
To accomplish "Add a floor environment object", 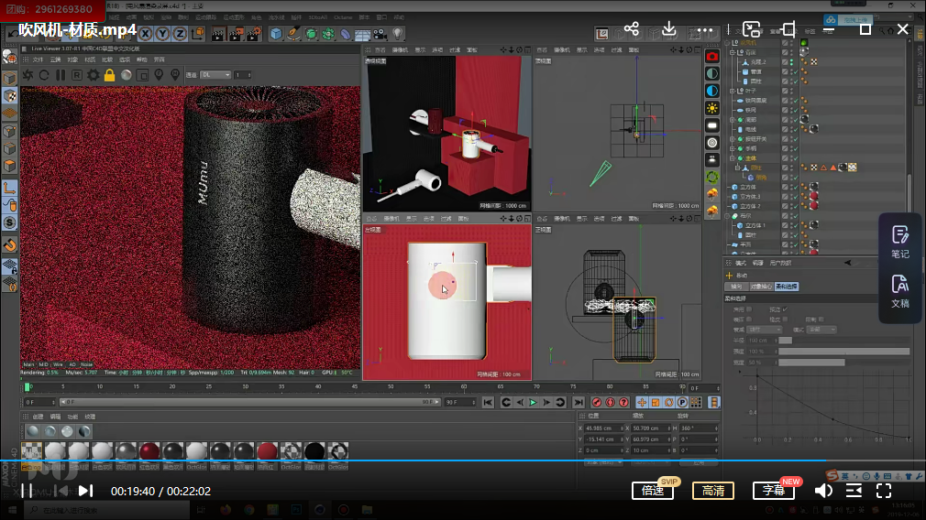I will pyautogui.click(x=362, y=34).
